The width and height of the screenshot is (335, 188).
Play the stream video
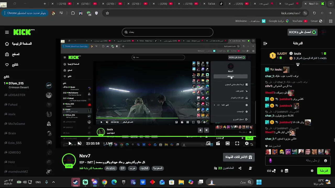pyautogui.click(x=70, y=143)
